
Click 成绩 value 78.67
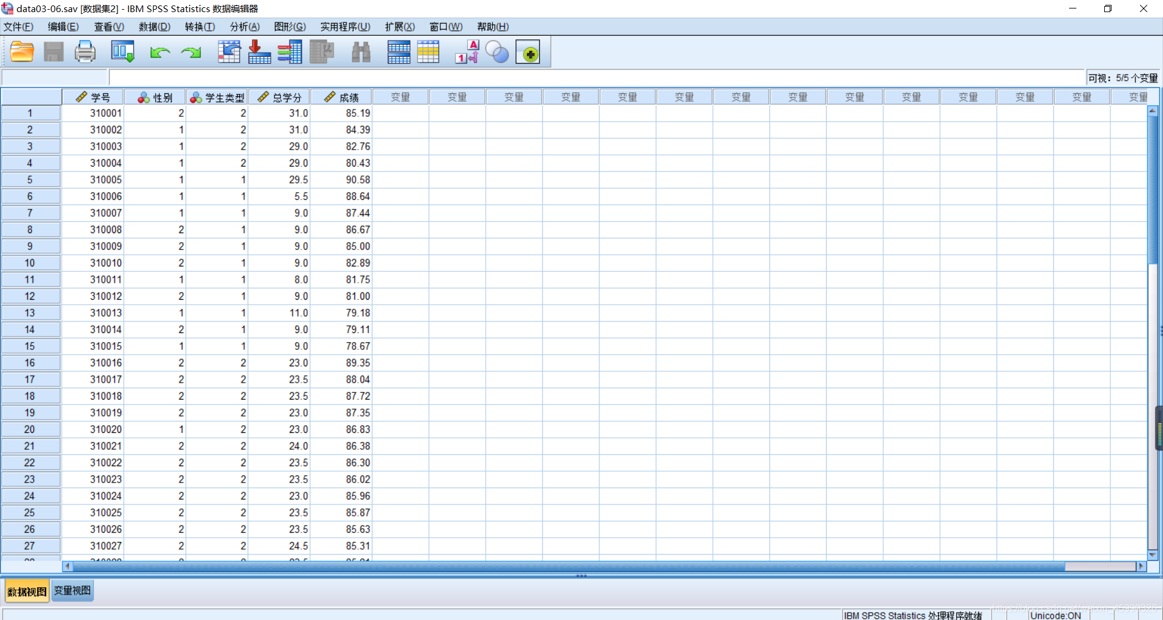pos(341,346)
